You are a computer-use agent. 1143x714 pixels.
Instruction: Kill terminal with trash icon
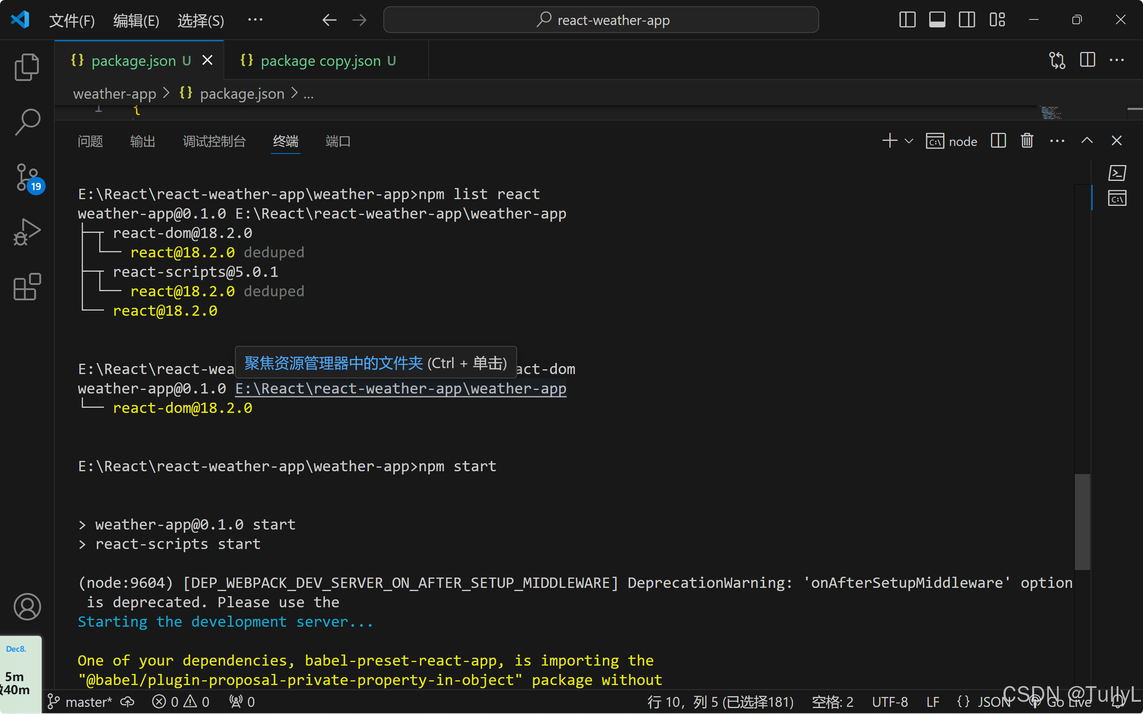(x=1027, y=141)
